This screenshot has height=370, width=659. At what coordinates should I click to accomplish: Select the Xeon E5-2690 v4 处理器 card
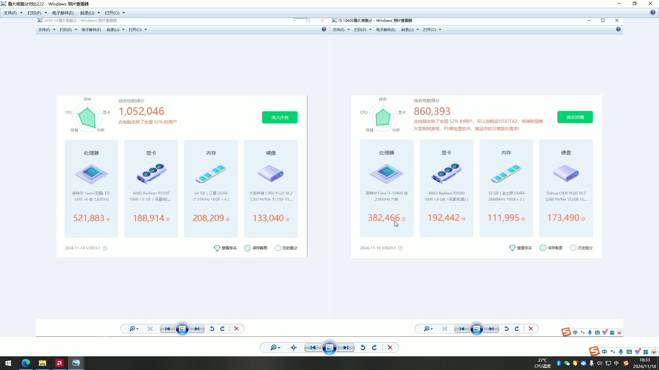pos(91,188)
